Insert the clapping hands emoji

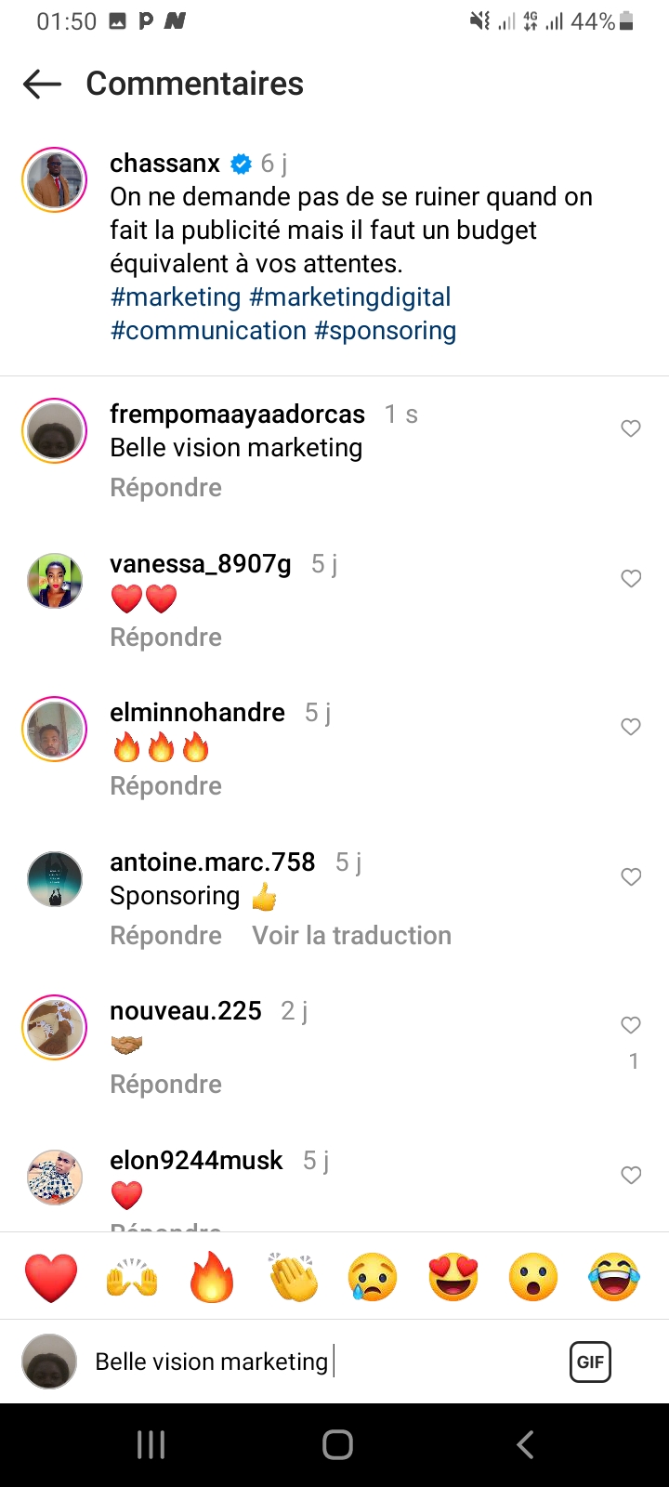tap(293, 1277)
